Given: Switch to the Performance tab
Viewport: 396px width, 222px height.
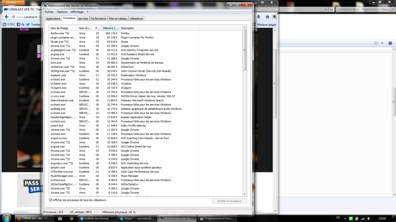Looking at the screenshot, I should pyautogui.click(x=98, y=18).
